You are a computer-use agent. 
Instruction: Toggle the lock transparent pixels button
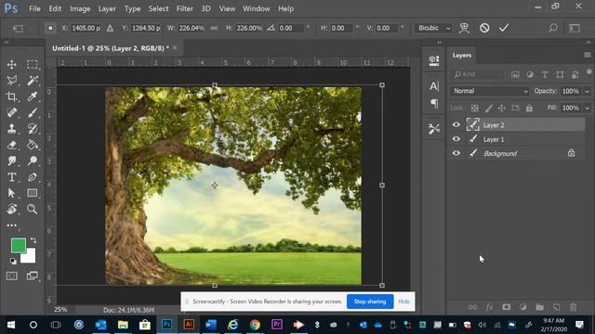click(x=474, y=109)
